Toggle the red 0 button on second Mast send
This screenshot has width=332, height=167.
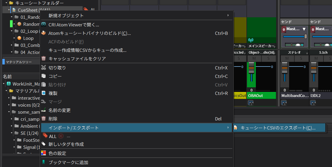pos(313,30)
